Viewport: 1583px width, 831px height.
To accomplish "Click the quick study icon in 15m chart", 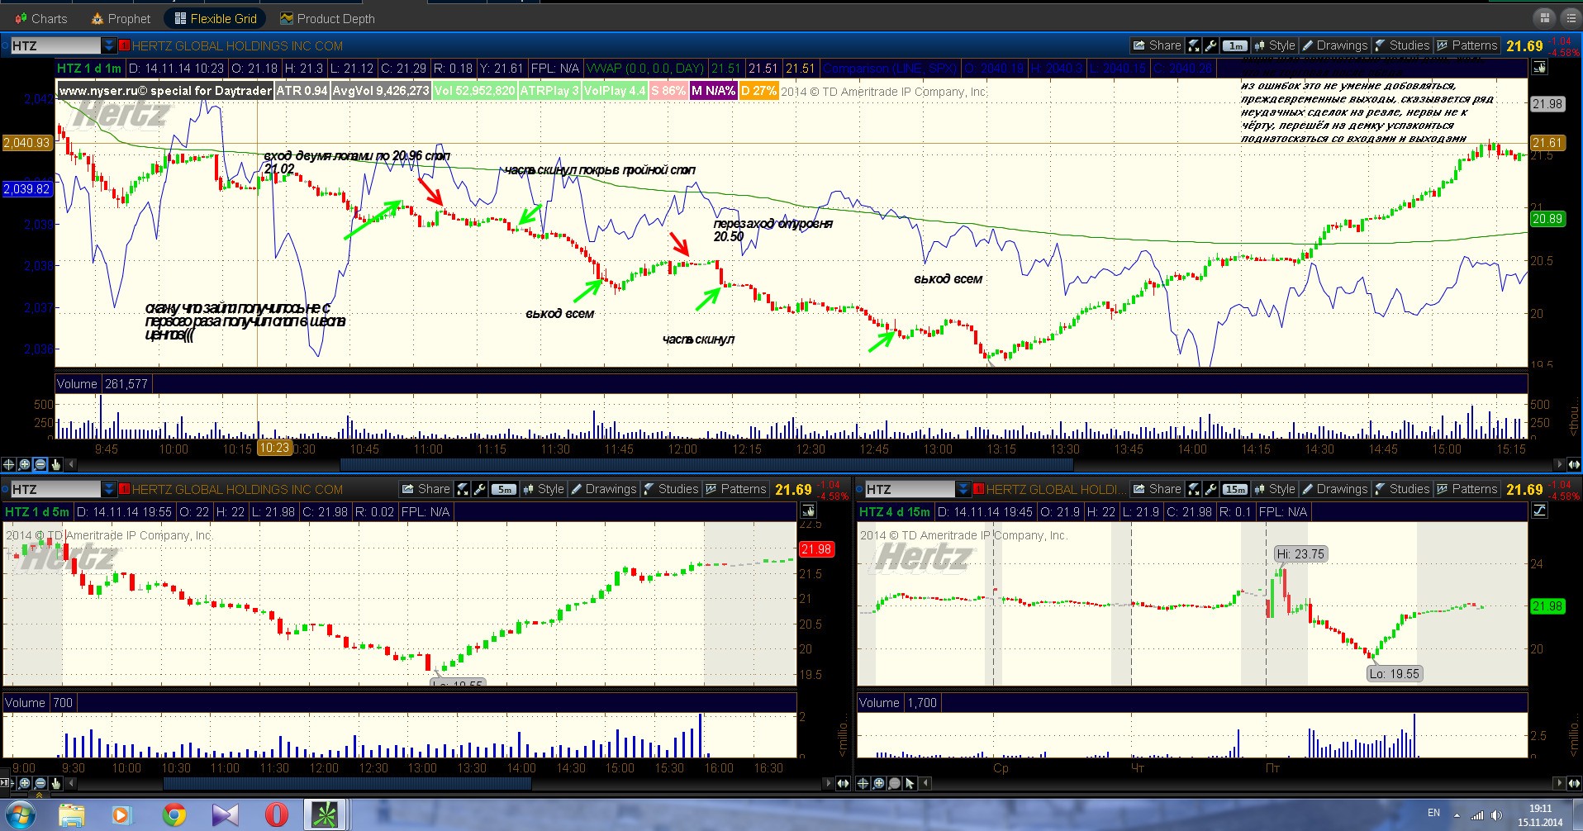I will tap(1194, 489).
